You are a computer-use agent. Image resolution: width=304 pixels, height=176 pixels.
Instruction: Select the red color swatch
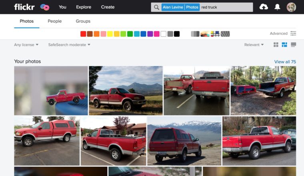83,34
